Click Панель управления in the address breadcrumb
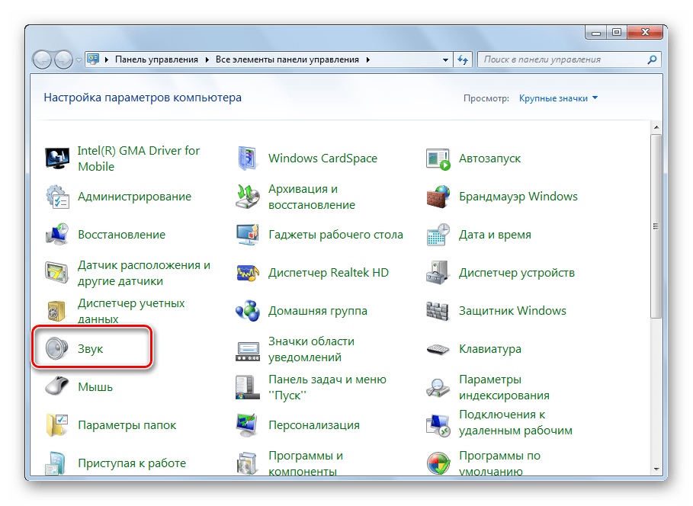Screen dimensions: 693x506 (x=156, y=59)
